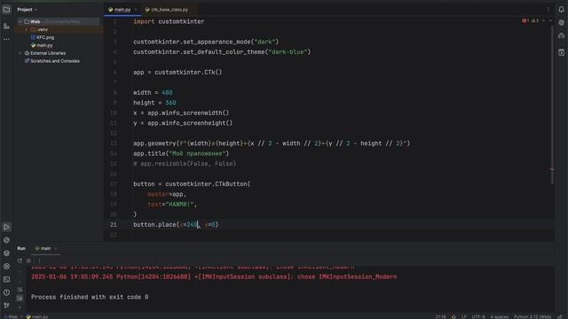
Task: Click the "dark-blue" string
Action: coord(288,52)
